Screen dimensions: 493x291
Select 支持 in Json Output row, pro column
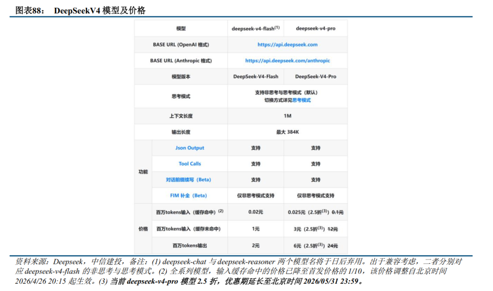tap(316, 148)
